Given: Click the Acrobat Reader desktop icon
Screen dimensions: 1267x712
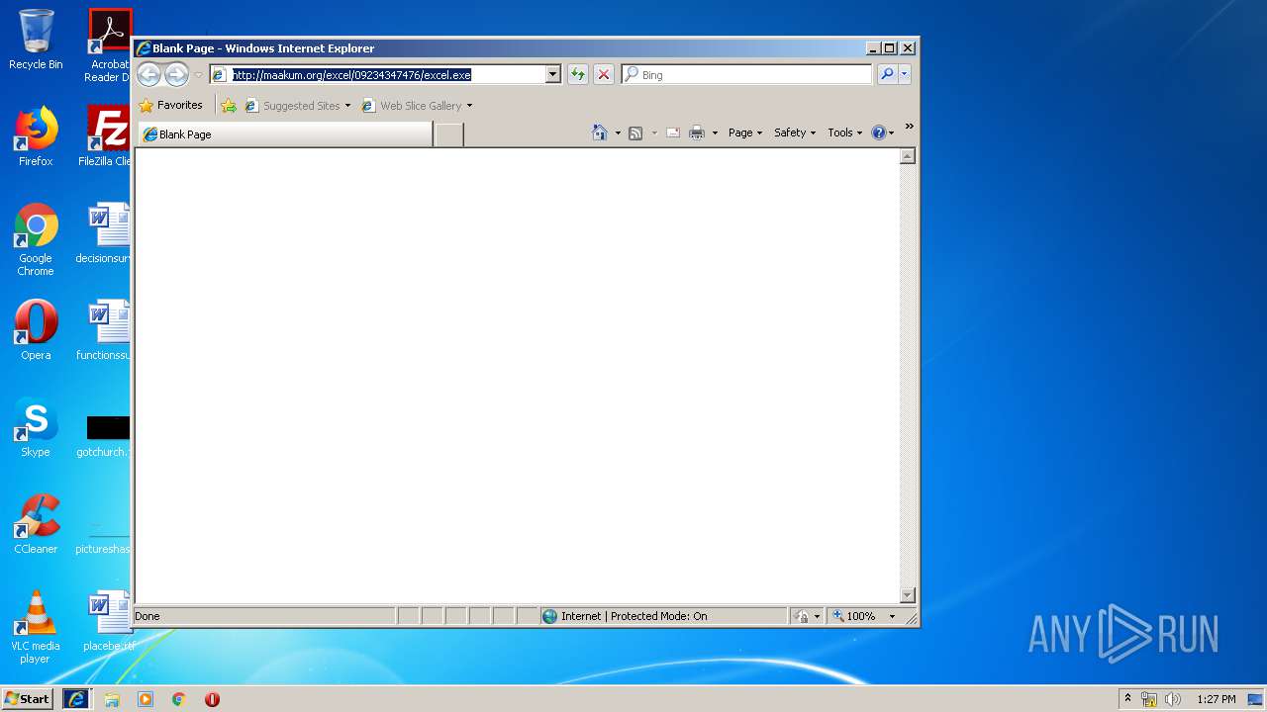Looking at the screenshot, I should [x=109, y=45].
